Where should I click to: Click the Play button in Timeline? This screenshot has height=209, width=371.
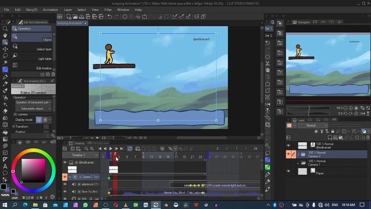111,149
